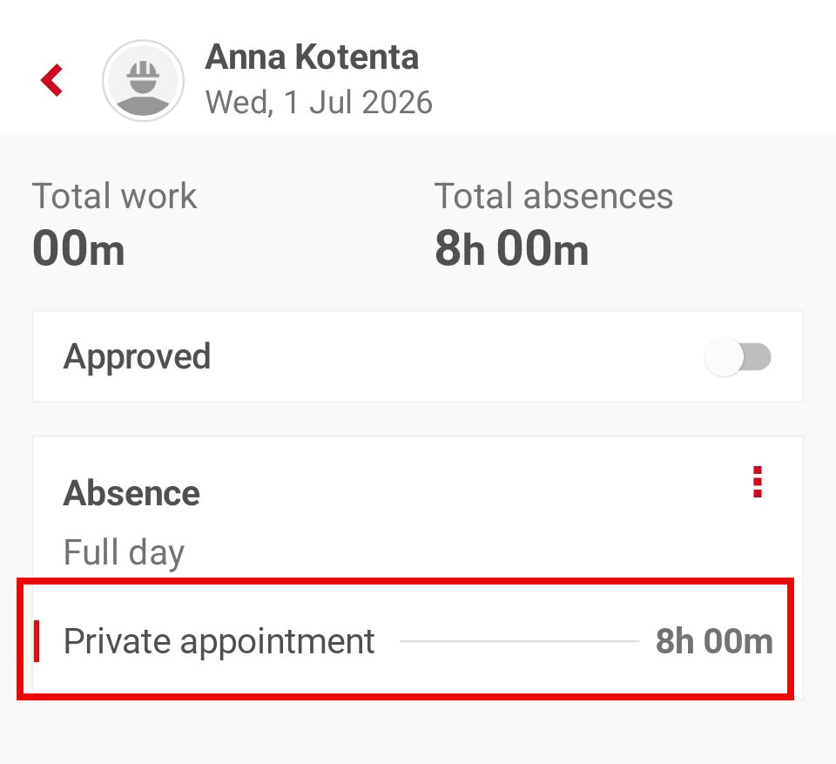Click the Private appointment text label
Image resolution: width=836 pixels, height=764 pixels.
coord(219,642)
